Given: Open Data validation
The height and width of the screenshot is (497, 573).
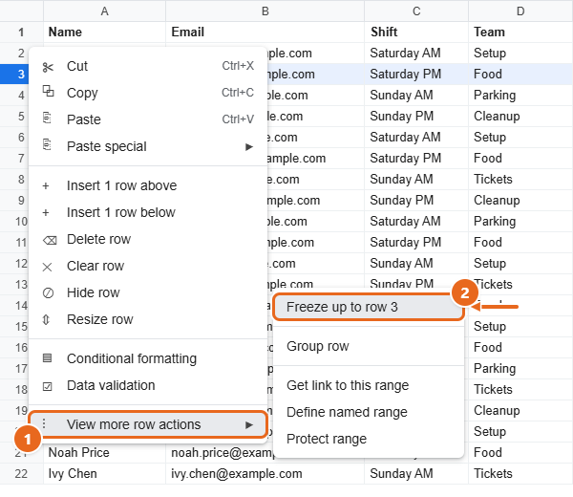Looking at the screenshot, I should click(148, 385).
